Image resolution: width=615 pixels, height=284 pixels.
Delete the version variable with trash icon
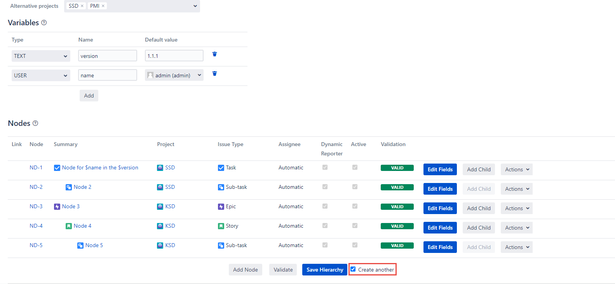pyautogui.click(x=214, y=54)
